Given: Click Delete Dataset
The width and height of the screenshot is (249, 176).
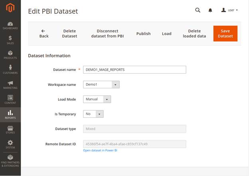Looking at the screenshot, I should [69, 33].
